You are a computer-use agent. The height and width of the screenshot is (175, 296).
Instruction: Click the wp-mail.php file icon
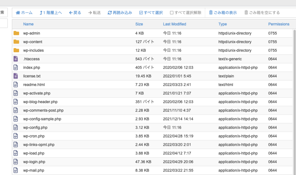click(x=16, y=170)
